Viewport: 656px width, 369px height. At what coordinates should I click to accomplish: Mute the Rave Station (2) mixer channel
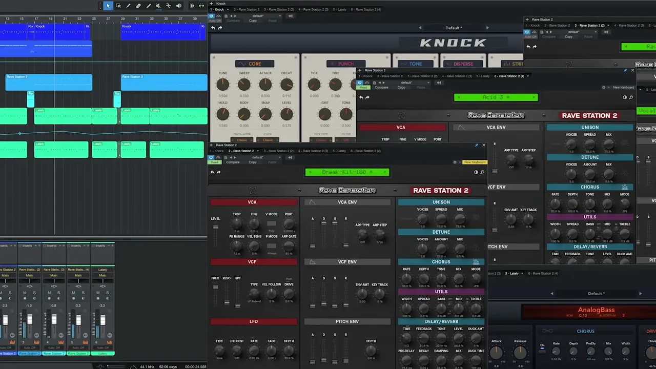click(x=25, y=293)
